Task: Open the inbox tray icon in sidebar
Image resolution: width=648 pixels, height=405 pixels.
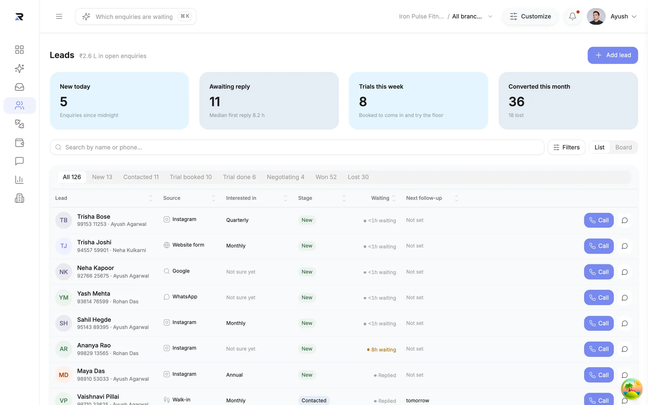Action: (x=19, y=87)
